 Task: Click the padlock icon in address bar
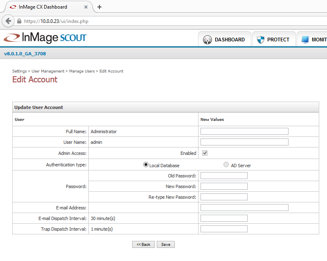tap(19, 21)
